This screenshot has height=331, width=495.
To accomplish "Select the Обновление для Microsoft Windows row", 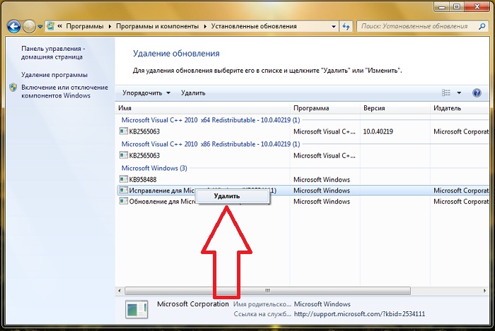I will [303, 201].
